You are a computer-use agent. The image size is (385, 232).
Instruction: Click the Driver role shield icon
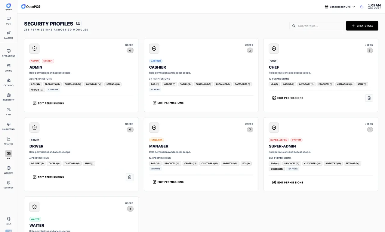coord(34,128)
